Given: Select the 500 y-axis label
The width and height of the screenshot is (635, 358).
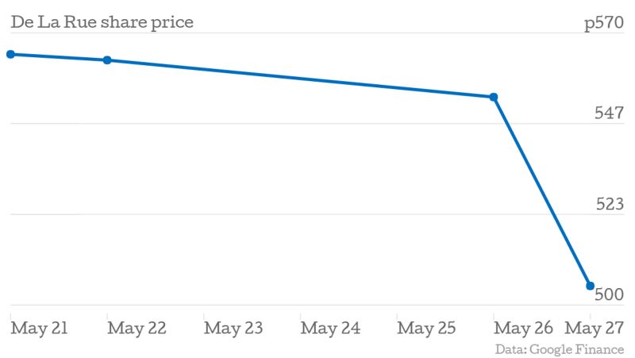Looking at the screenshot, I should click(610, 294).
